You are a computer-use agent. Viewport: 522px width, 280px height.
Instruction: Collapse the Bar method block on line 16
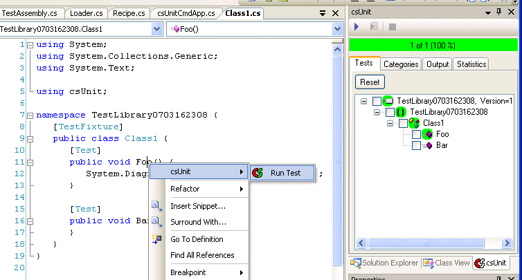(x=30, y=221)
